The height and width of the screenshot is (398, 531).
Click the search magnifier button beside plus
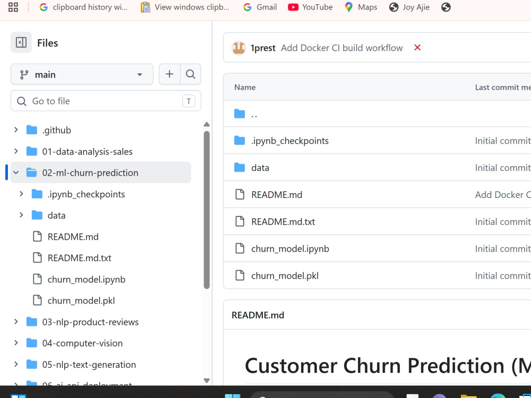coord(191,74)
